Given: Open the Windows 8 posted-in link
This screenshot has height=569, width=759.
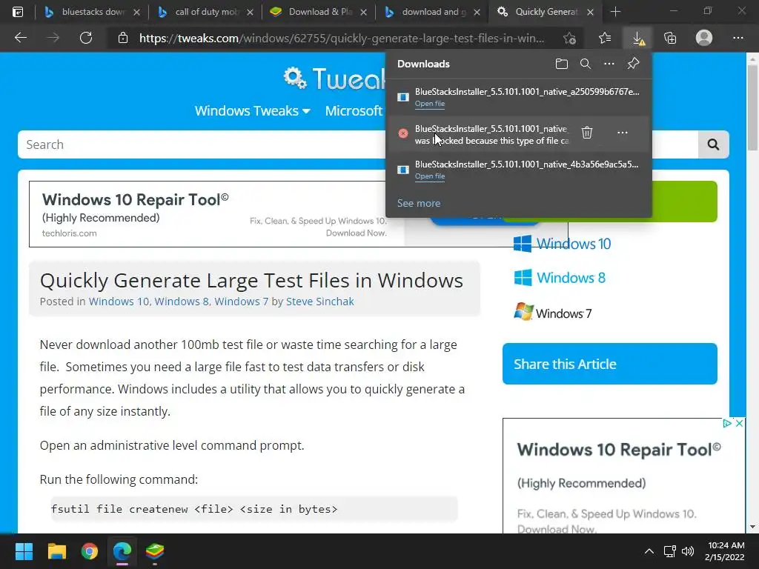Looking at the screenshot, I should [182, 302].
